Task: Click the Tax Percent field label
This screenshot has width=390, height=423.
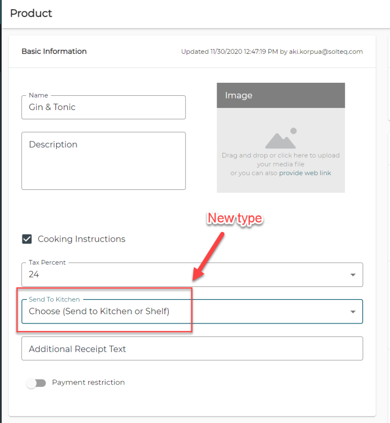Action: pyautogui.click(x=47, y=263)
